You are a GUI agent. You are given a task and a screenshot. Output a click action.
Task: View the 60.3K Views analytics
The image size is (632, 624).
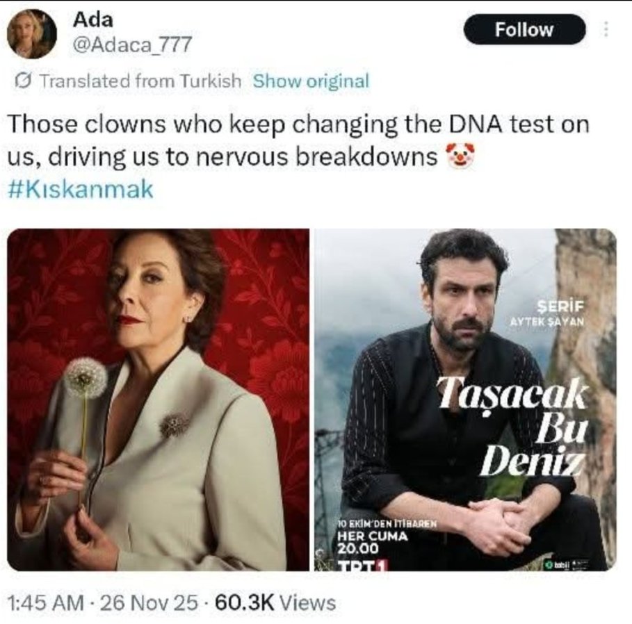[275, 603]
